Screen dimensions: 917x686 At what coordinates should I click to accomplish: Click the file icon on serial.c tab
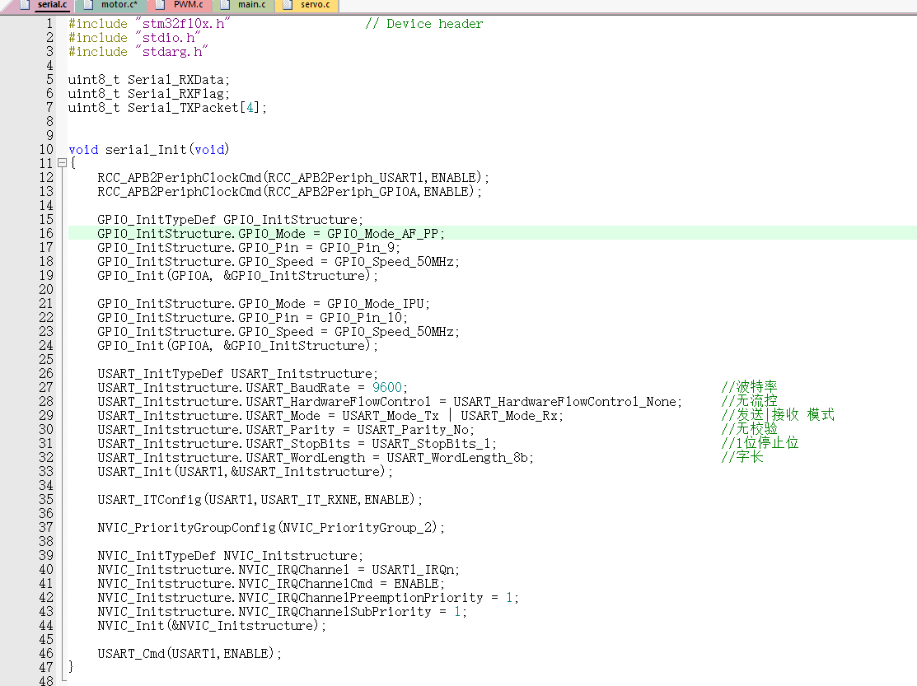pos(26,5)
